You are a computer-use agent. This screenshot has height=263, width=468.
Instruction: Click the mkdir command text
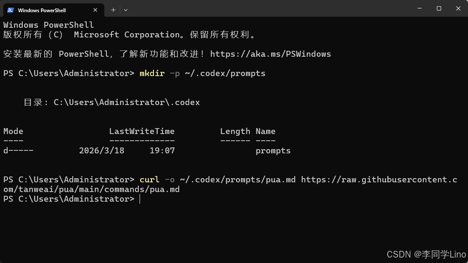pyautogui.click(x=152, y=74)
